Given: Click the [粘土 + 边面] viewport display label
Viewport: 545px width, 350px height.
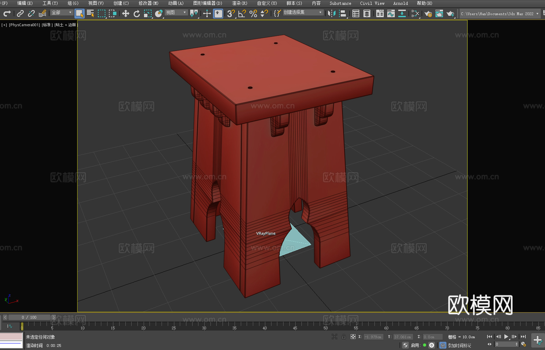Looking at the screenshot, I should pos(66,25).
